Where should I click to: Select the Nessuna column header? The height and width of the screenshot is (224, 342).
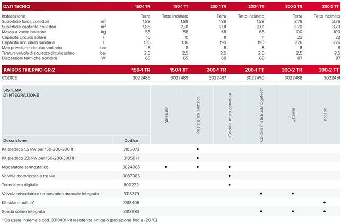point(166,115)
